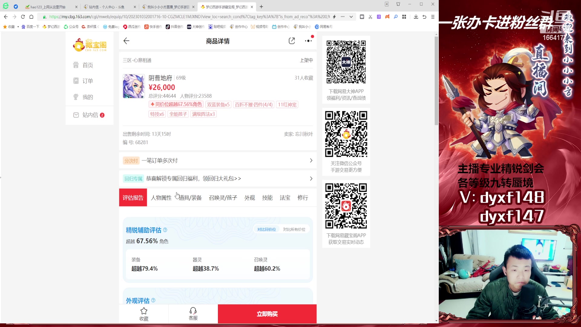Open the 收藏 bookmarks dropdown in bookmarks bar

(11, 27)
